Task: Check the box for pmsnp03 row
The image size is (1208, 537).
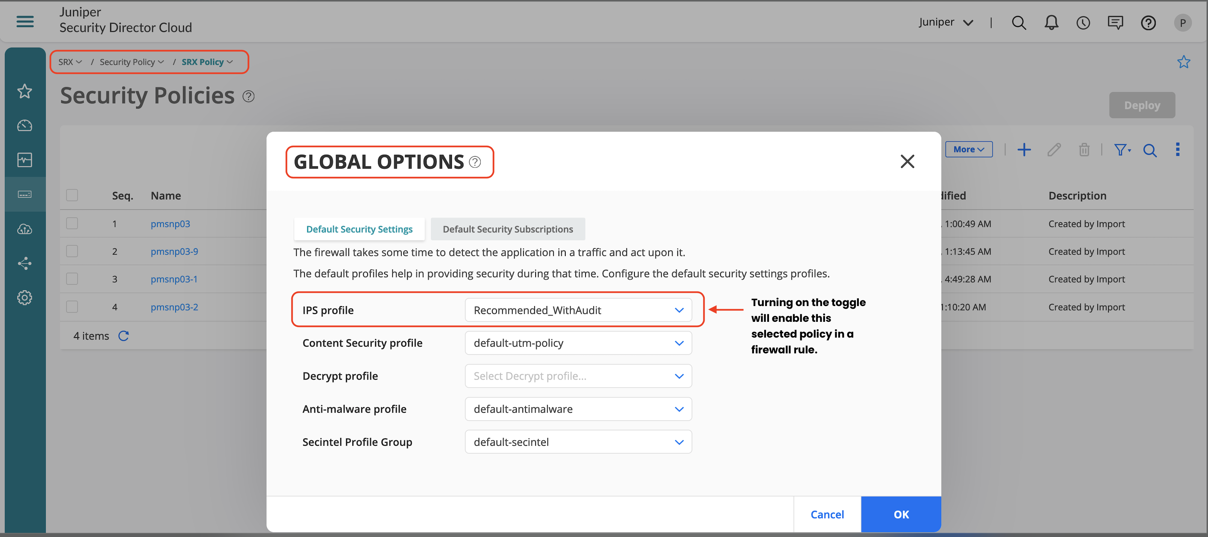Action: tap(72, 223)
